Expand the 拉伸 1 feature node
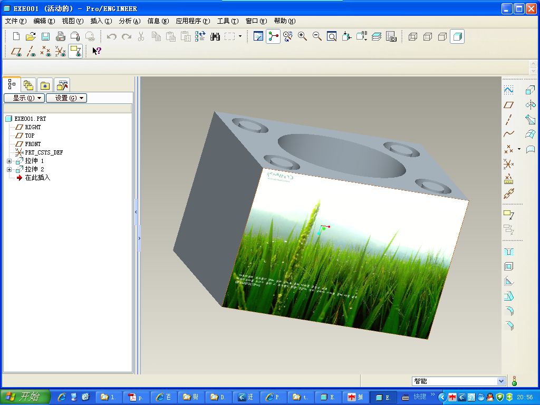The width and height of the screenshot is (540, 405). 9,161
